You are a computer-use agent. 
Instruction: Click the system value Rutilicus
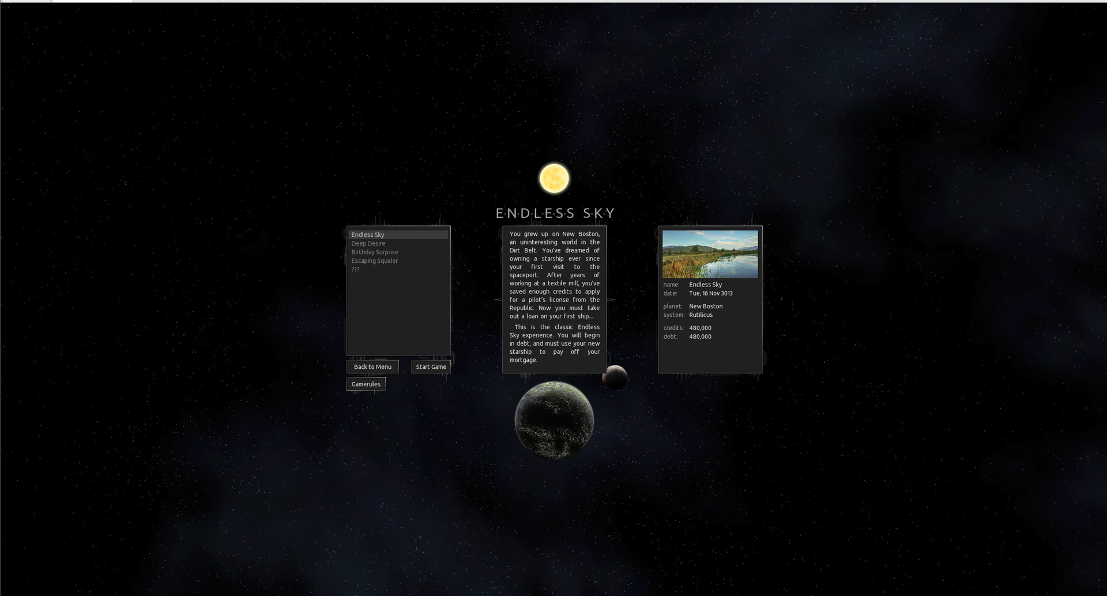(701, 315)
